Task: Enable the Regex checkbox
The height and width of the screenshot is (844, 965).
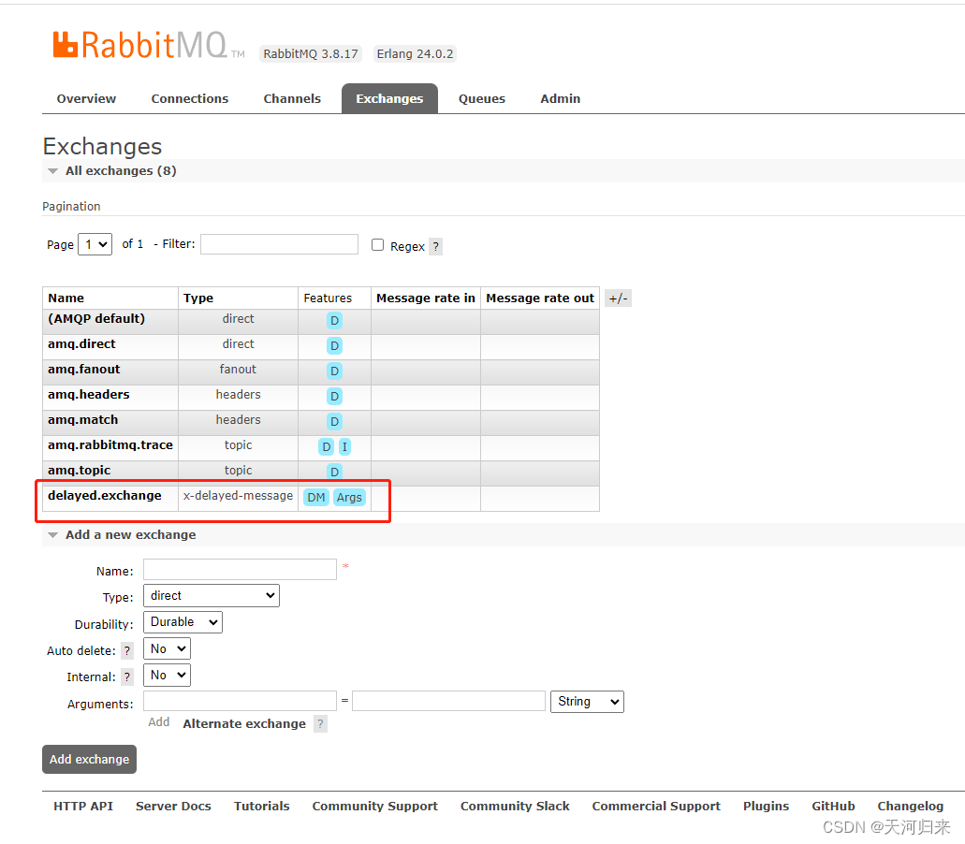Action: 378,245
